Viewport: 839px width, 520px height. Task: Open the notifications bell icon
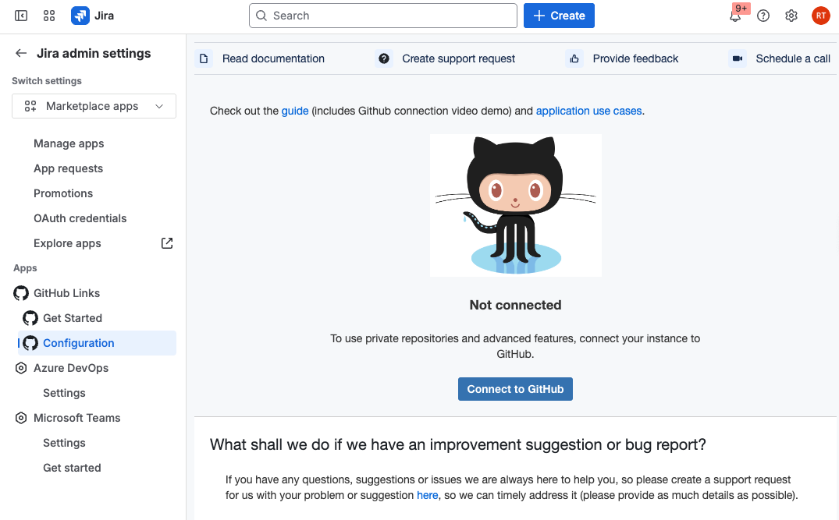(735, 16)
